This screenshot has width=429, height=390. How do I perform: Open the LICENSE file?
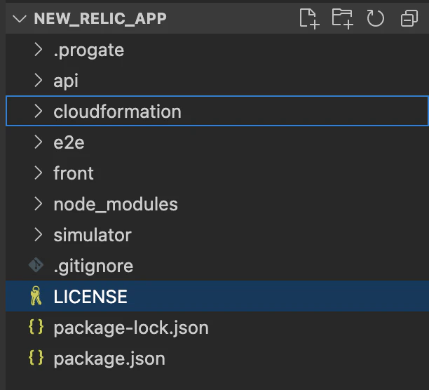90,297
